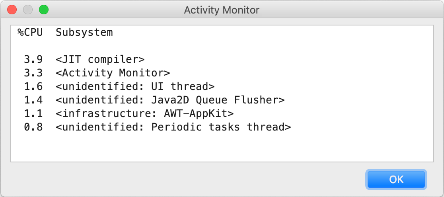This screenshot has height=197, width=444.
Task: Click the Activity Monitor title bar text
Action: click(222, 10)
